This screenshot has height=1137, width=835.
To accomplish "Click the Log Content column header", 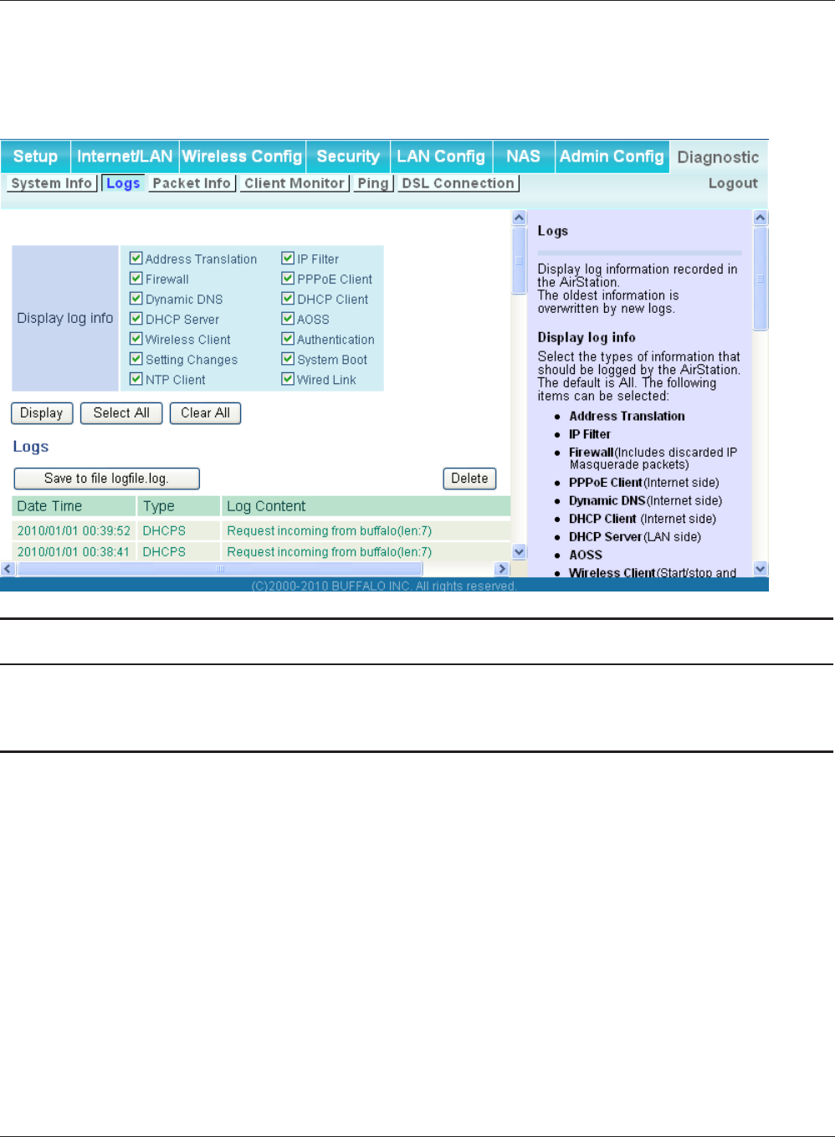I will click(366, 506).
